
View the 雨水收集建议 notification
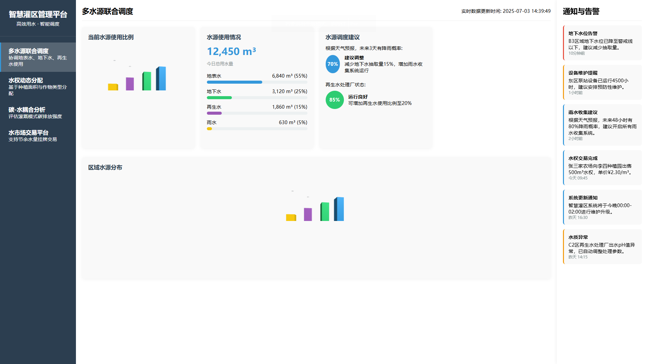tap(602, 125)
